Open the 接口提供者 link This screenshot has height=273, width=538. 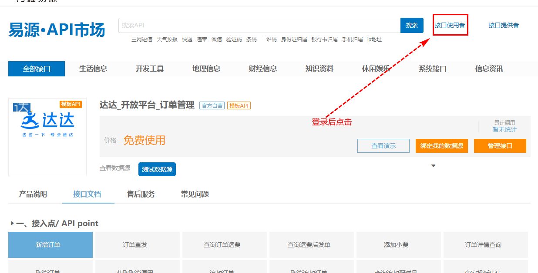point(504,25)
